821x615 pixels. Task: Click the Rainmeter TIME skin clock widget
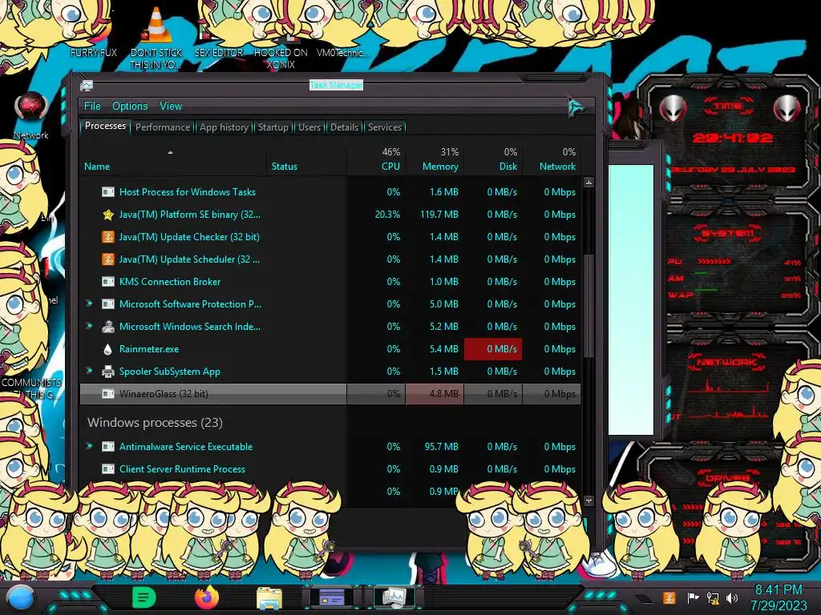click(x=731, y=135)
